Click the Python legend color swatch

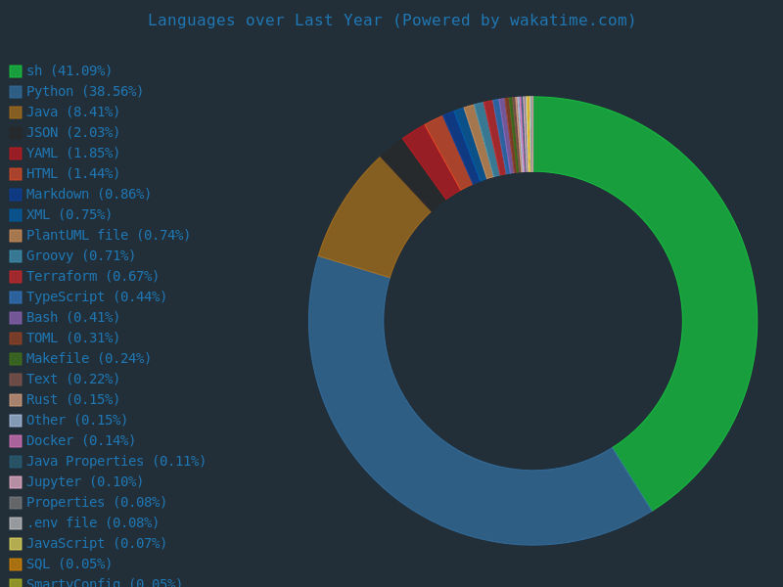pos(16,92)
